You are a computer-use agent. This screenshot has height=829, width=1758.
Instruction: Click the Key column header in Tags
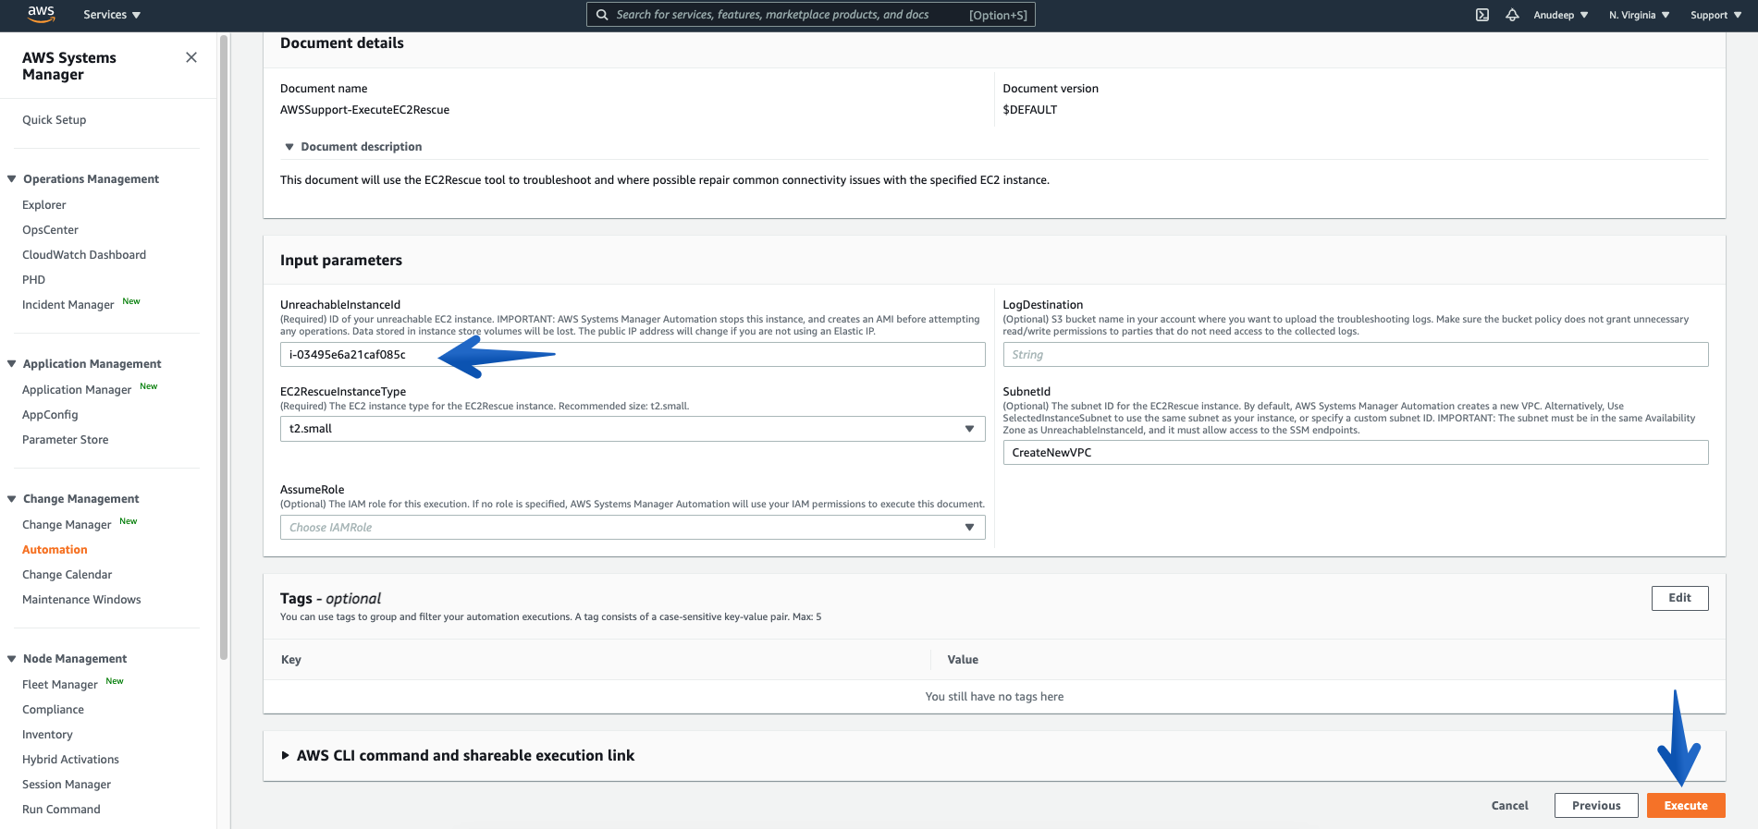click(291, 660)
